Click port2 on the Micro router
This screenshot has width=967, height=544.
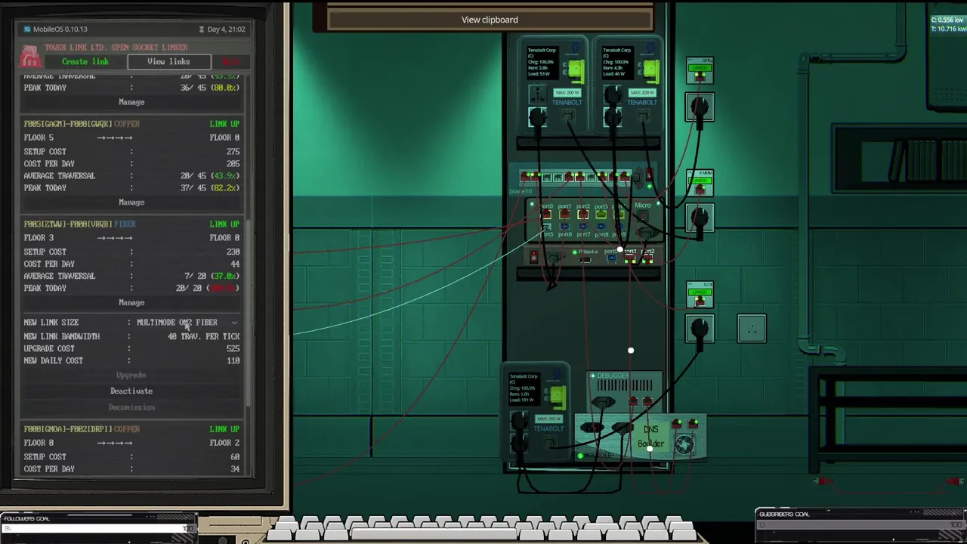(583, 215)
